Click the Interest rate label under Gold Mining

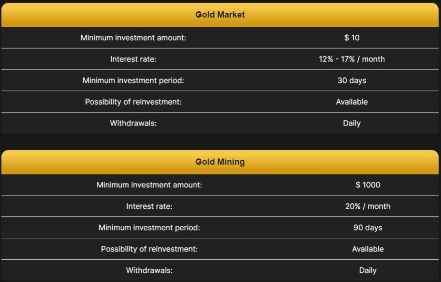(149, 206)
